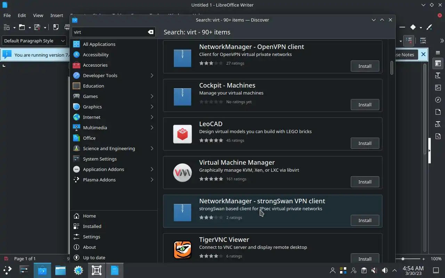Viewport: 445px width, 278px height.
Task: Open the Default Paragraph Style dropdown
Action: click(x=34, y=41)
